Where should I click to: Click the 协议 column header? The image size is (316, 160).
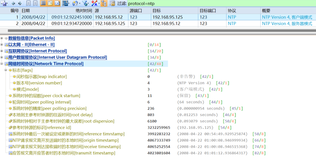[x=232, y=11]
